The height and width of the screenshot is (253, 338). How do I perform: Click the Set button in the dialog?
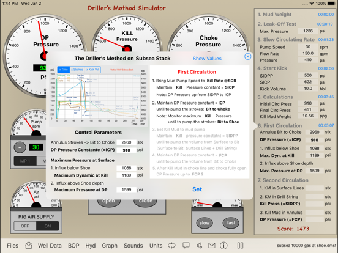197,189
